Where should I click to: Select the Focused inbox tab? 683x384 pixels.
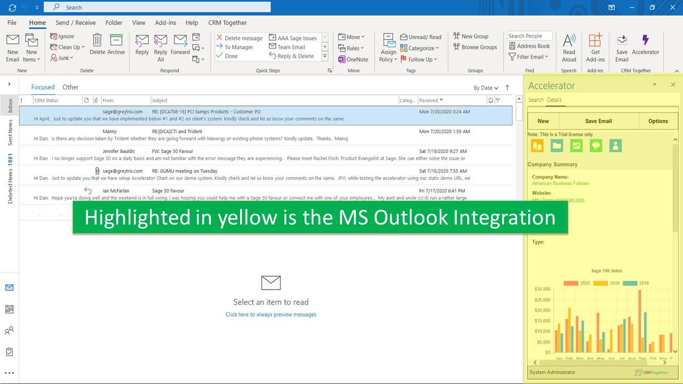[x=43, y=87]
